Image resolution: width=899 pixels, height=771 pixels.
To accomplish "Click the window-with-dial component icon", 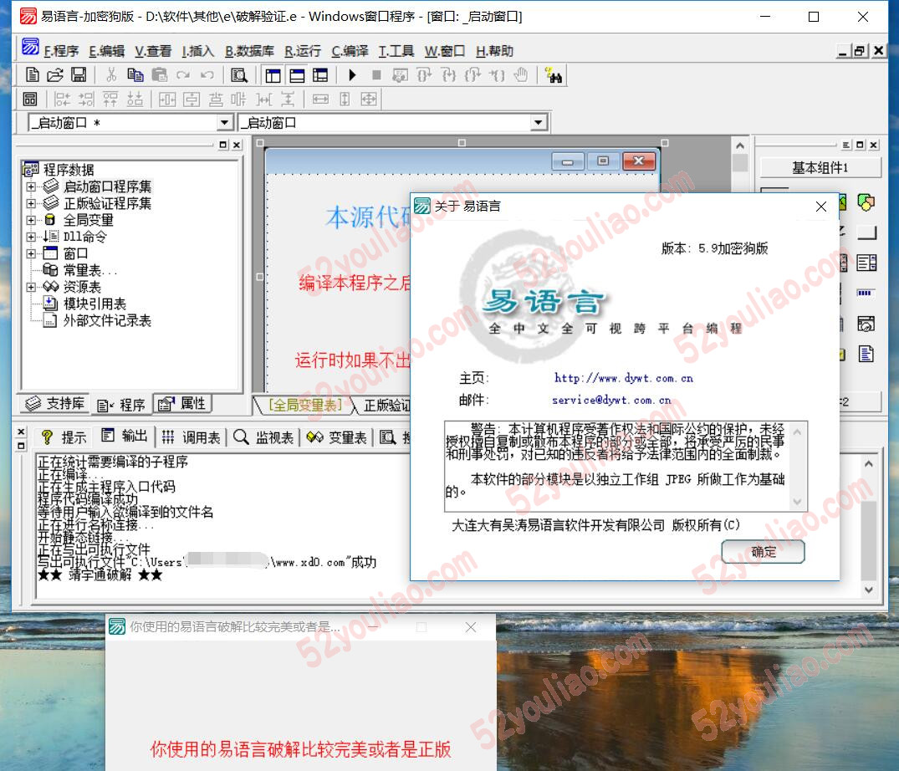I will 866,324.
